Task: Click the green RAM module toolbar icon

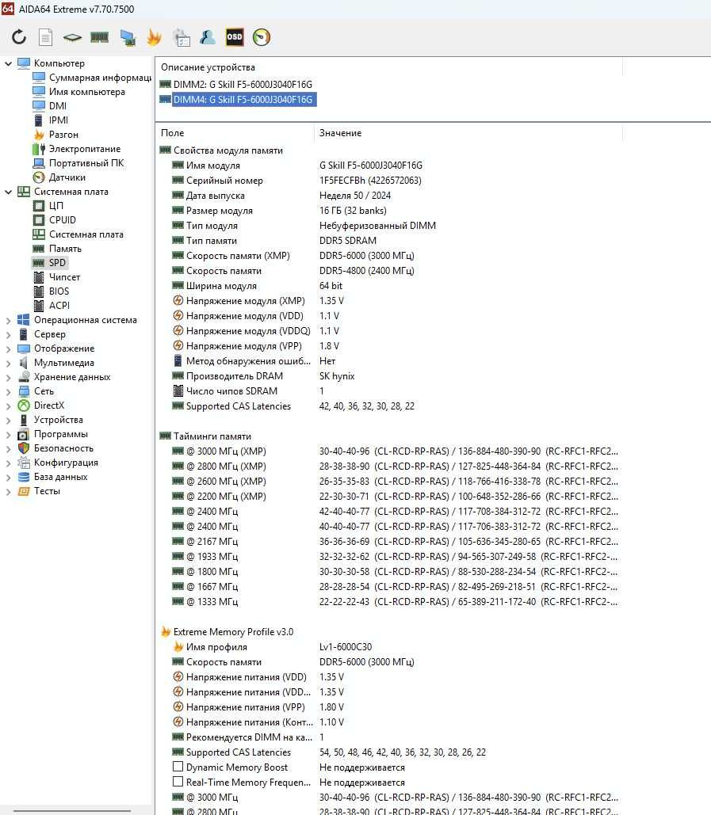Action: click(x=99, y=37)
